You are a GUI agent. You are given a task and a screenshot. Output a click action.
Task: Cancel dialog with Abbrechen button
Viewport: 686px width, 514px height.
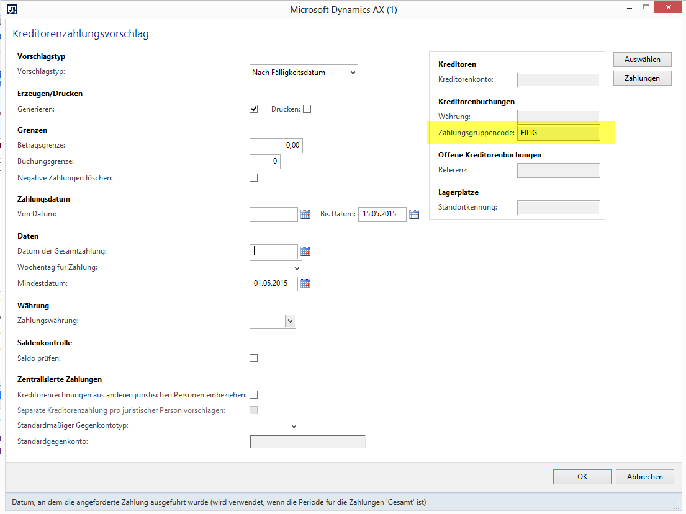pyautogui.click(x=644, y=477)
